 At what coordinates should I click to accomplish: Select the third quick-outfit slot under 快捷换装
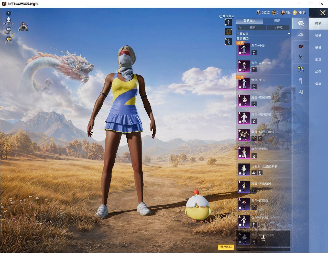pyautogui.click(x=228, y=41)
